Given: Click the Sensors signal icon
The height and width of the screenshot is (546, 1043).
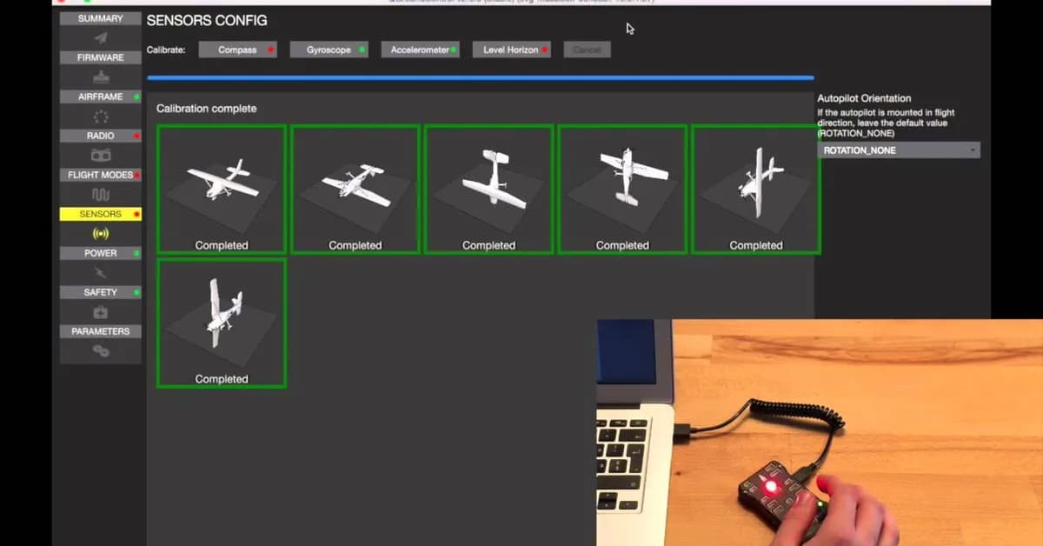Looking at the screenshot, I should point(100,233).
